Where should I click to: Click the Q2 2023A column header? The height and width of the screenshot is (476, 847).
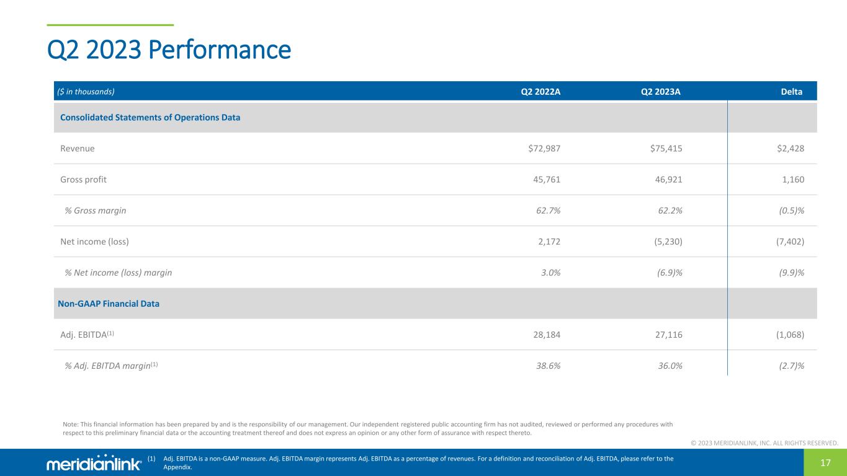[x=661, y=92]
